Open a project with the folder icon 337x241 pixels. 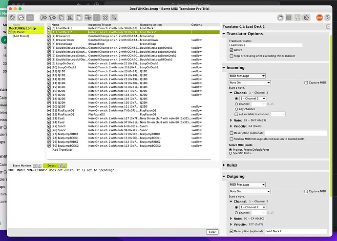(21, 18)
